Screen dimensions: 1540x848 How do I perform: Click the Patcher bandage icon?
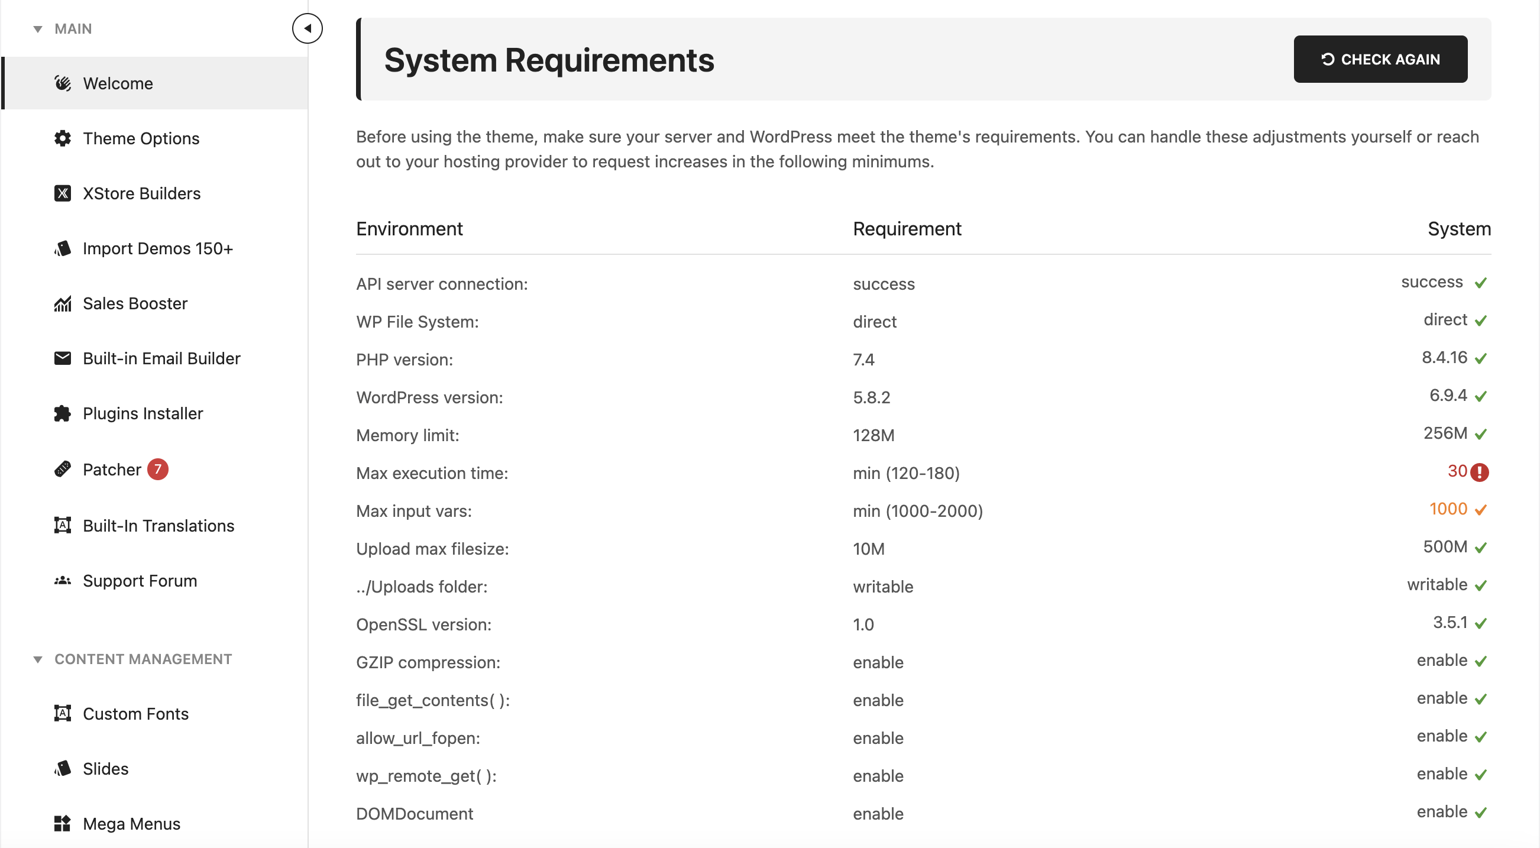[x=63, y=469]
